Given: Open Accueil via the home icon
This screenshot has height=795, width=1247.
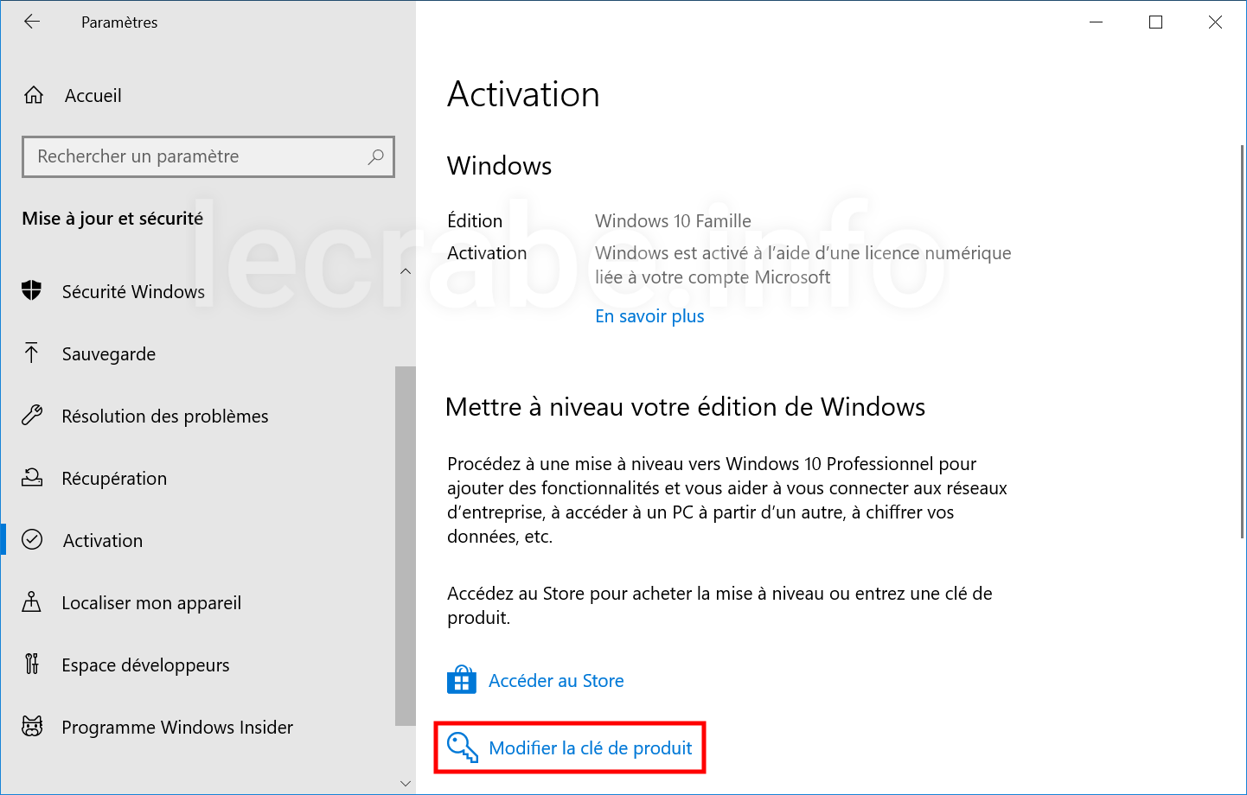Looking at the screenshot, I should pyautogui.click(x=34, y=95).
